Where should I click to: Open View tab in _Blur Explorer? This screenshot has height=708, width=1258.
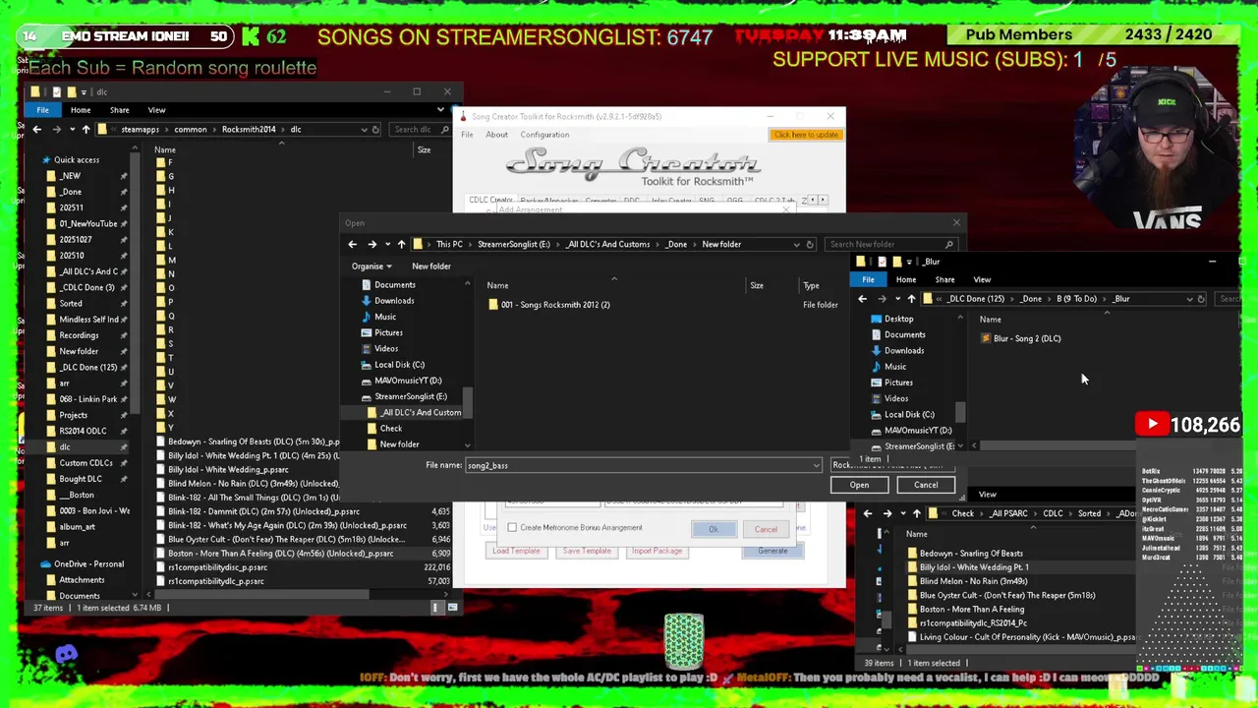(982, 280)
